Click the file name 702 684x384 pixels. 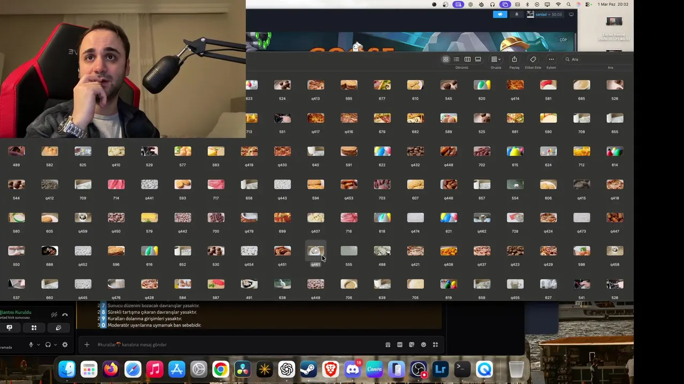481,165
